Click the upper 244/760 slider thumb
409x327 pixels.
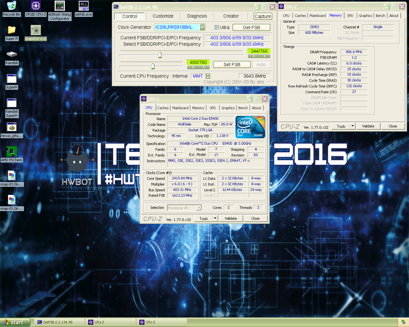click(160, 55)
